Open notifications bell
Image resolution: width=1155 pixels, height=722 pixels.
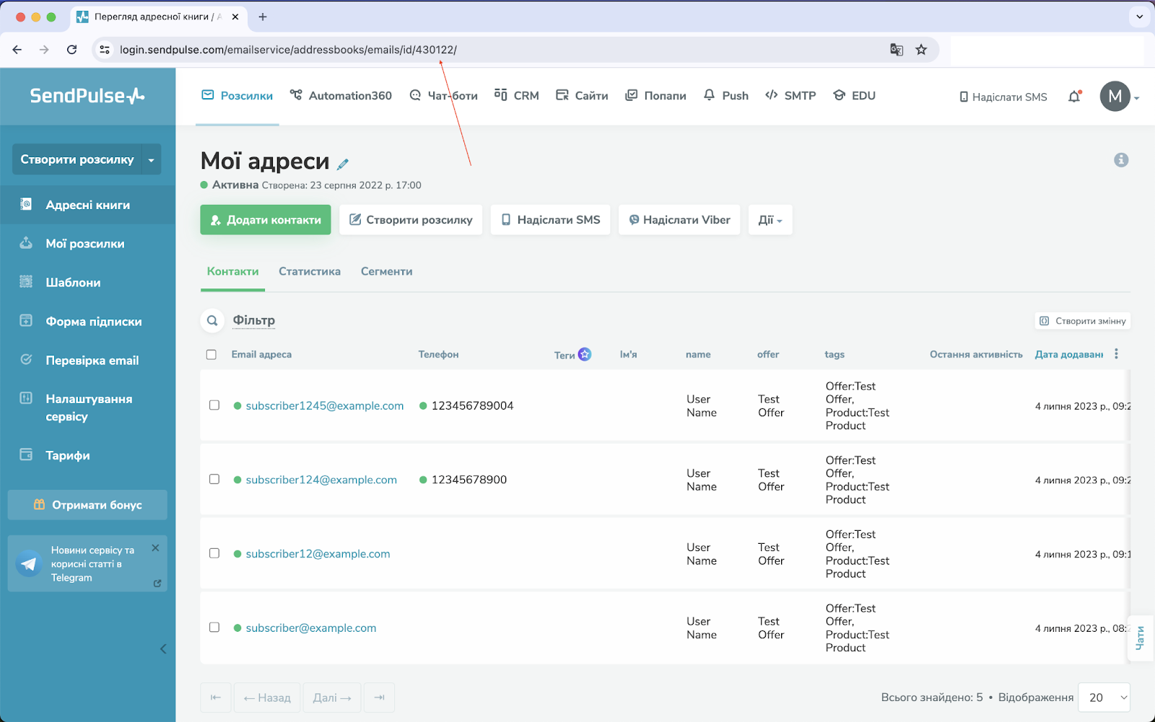coord(1074,96)
